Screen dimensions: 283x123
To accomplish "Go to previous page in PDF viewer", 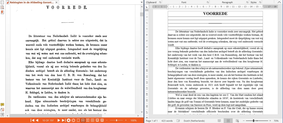I will click(37, 120).
